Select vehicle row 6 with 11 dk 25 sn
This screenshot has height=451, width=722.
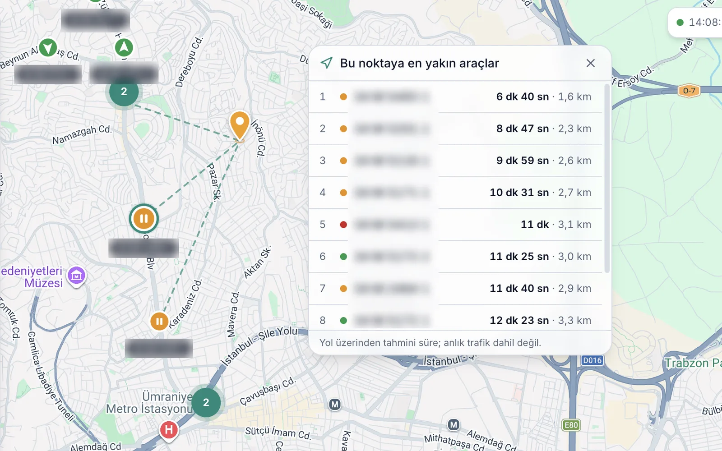[456, 257]
